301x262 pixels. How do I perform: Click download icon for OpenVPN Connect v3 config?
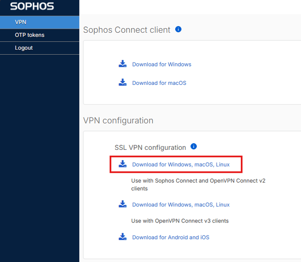(x=123, y=204)
